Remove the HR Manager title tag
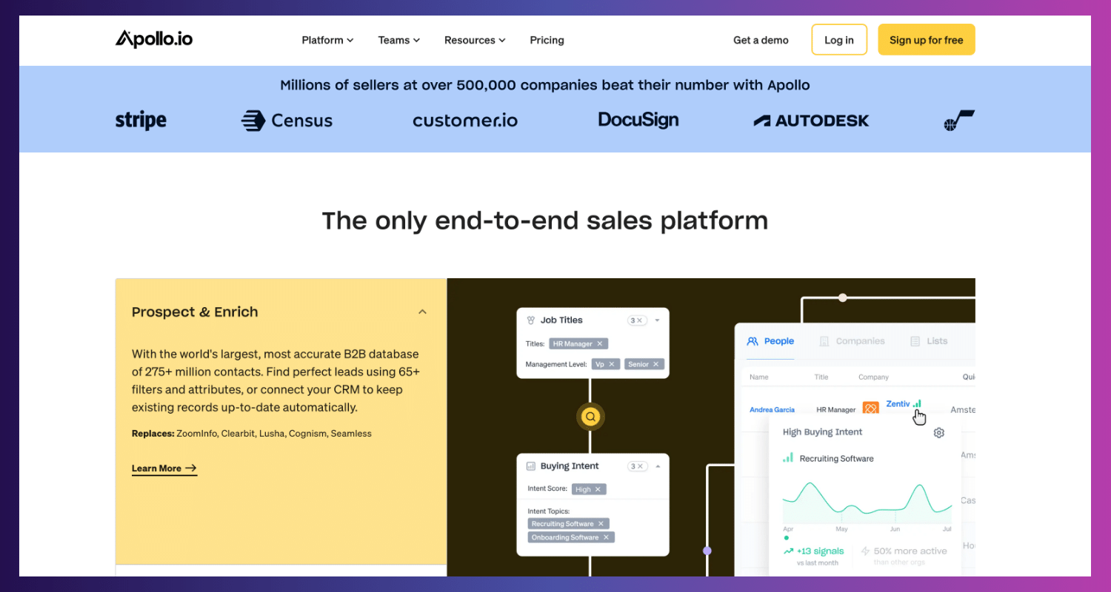The height and width of the screenshot is (592, 1111). click(x=601, y=343)
